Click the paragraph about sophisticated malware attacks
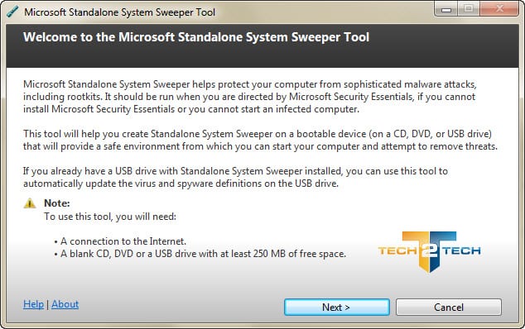 250,97
